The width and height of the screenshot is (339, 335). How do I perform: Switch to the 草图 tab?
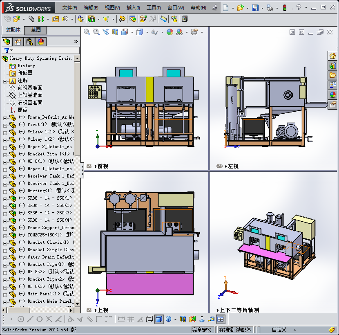coord(36,30)
